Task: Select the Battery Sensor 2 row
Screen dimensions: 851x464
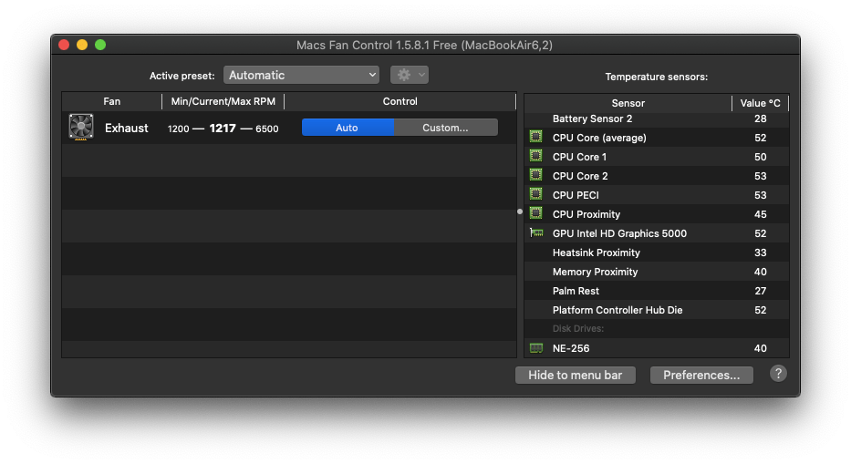Action: pyautogui.click(x=657, y=119)
